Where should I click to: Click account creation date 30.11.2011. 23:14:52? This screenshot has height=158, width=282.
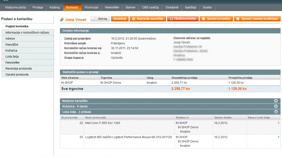coord(125,48)
